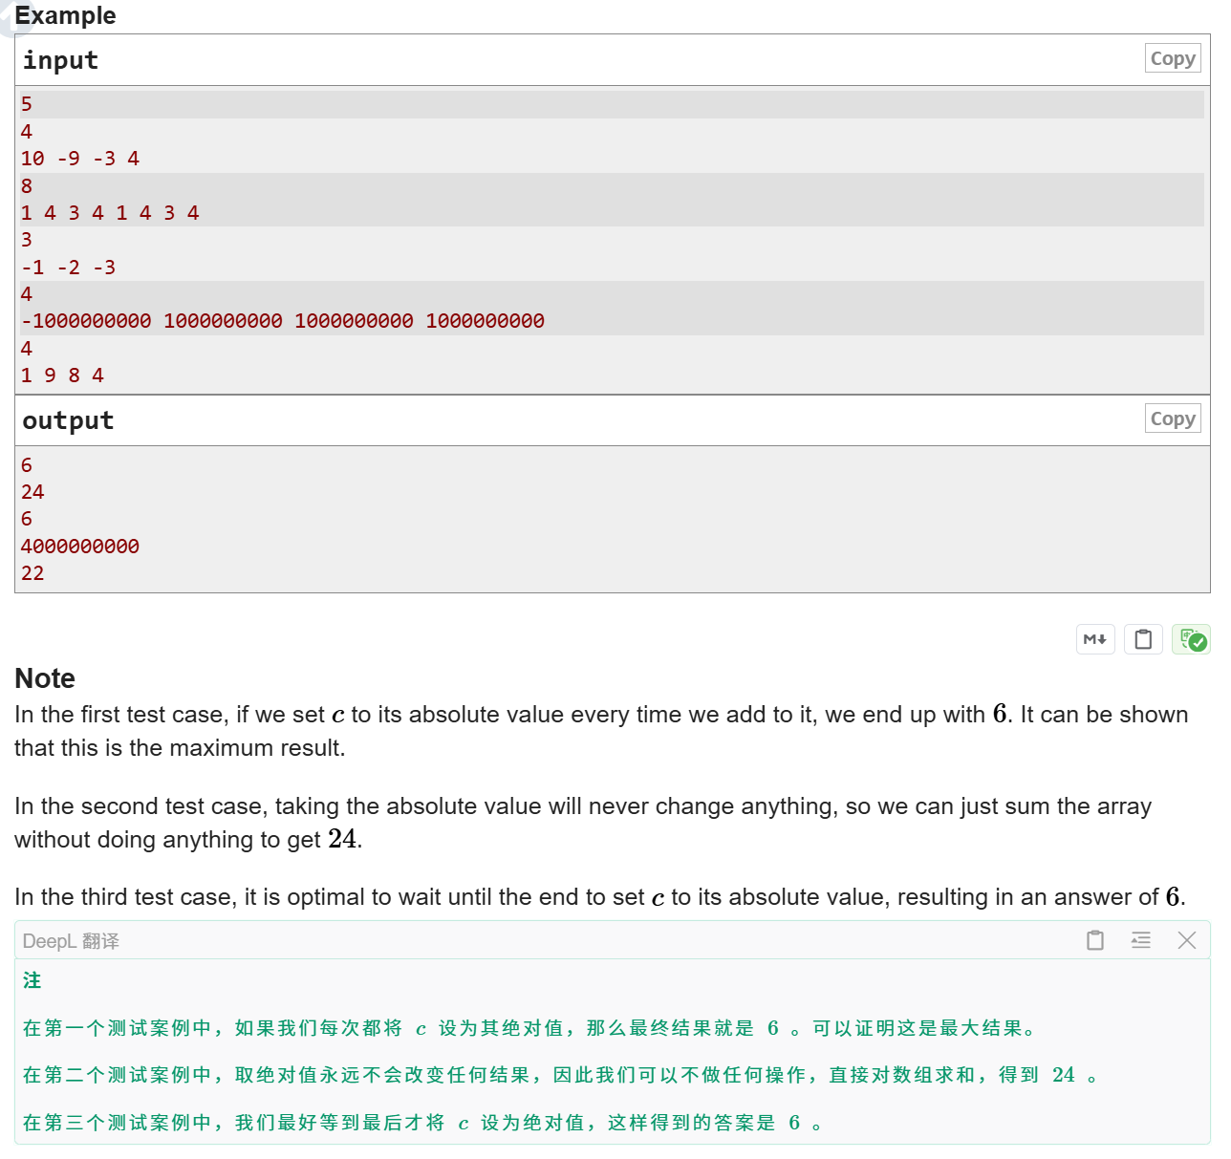Viewport: 1231px width, 1159px height.
Task: Click the 'output' section header
Action: [x=68, y=420]
